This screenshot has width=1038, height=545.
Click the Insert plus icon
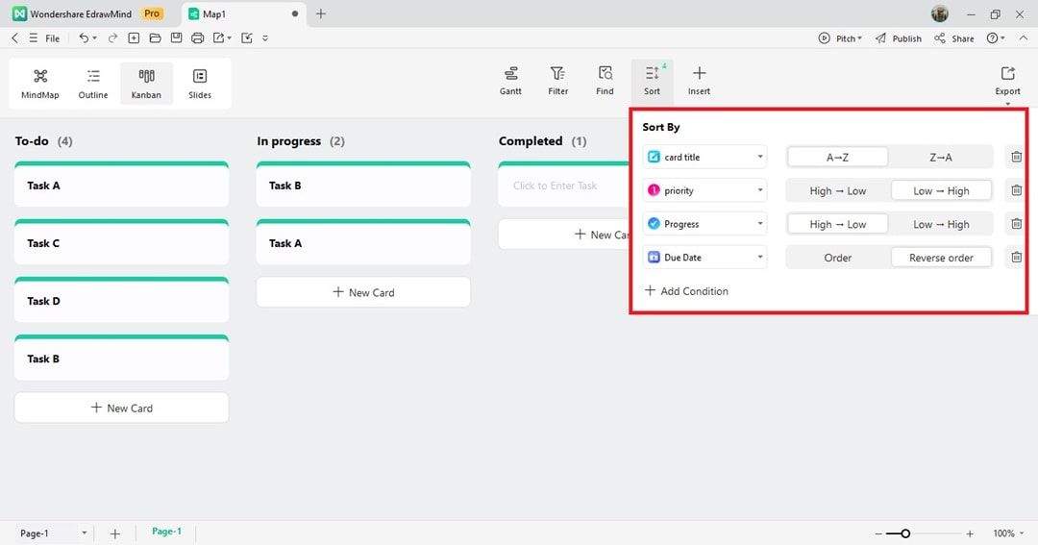pyautogui.click(x=699, y=80)
